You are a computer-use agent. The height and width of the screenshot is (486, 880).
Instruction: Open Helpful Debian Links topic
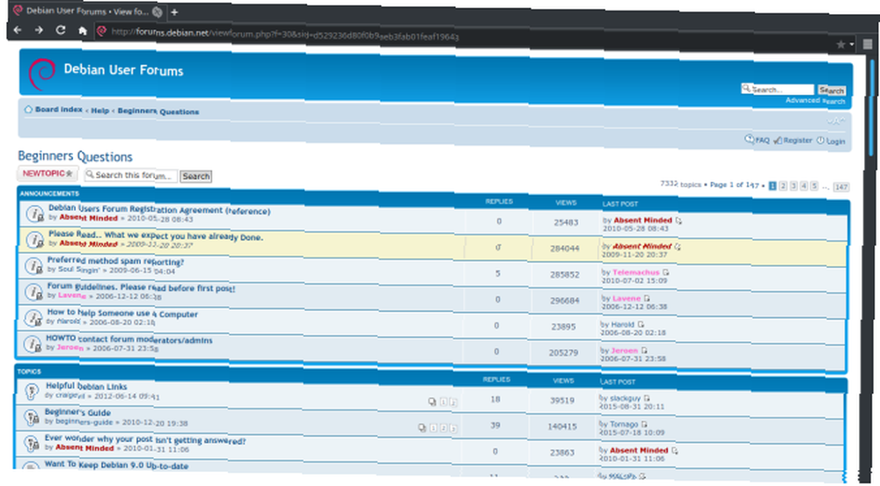pos(86,386)
